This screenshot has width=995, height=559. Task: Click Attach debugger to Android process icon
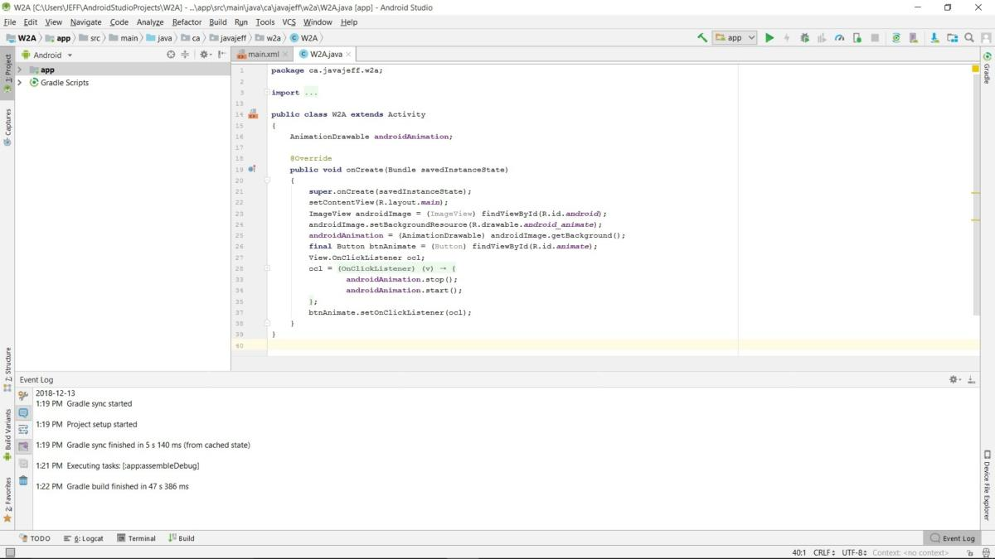point(857,38)
